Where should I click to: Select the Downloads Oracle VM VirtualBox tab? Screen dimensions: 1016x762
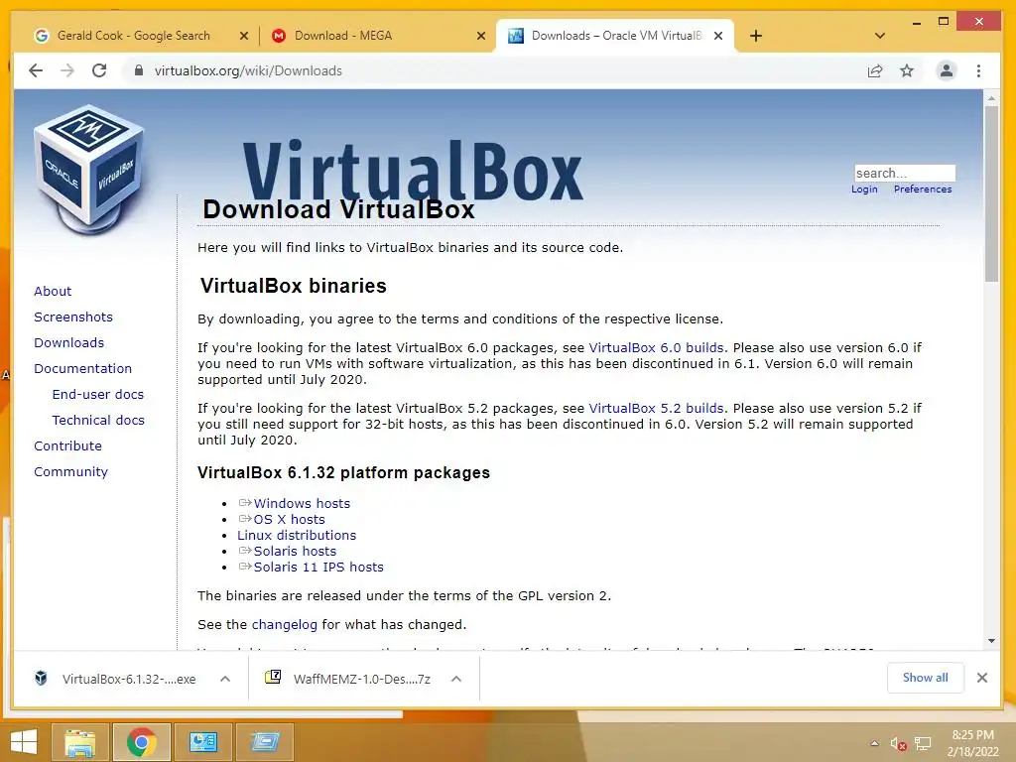coord(615,36)
